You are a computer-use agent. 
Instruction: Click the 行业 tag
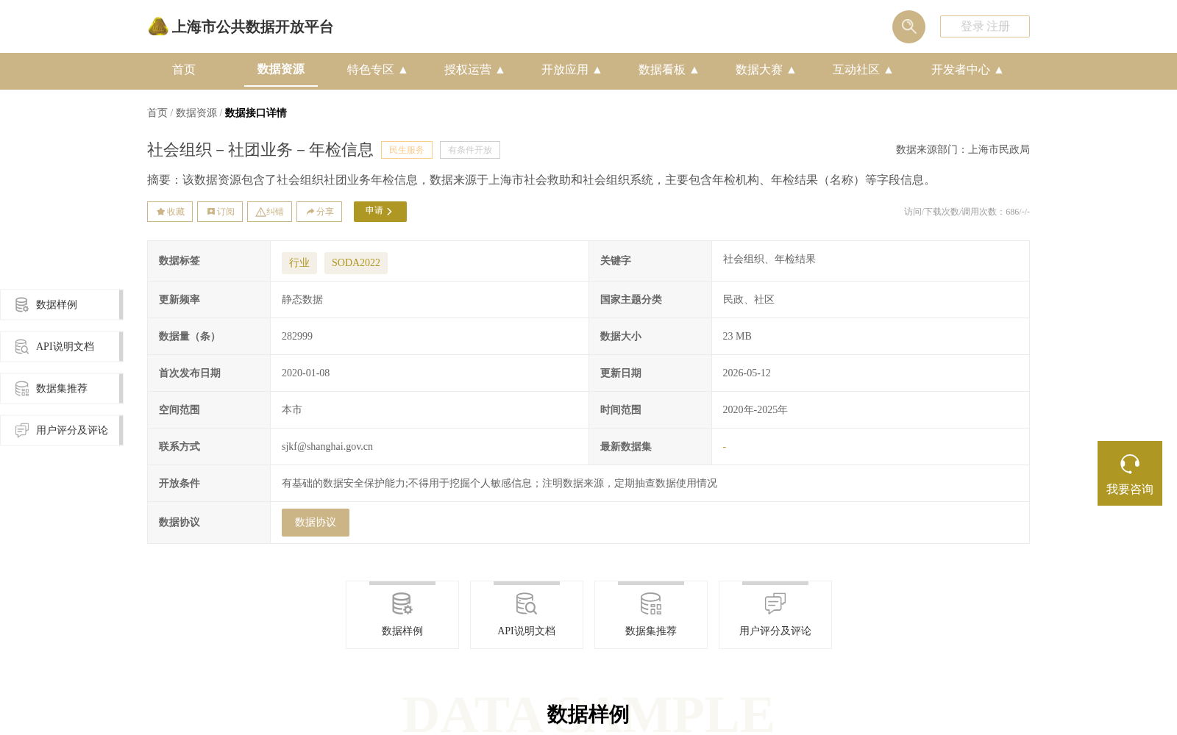(x=299, y=263)
